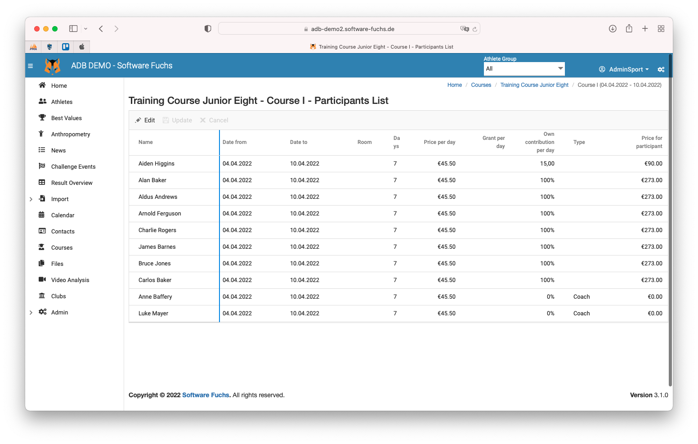The image size is (698, 444).
Task: Click the Admin gears icon in sidebar
Action: point(43,312)
